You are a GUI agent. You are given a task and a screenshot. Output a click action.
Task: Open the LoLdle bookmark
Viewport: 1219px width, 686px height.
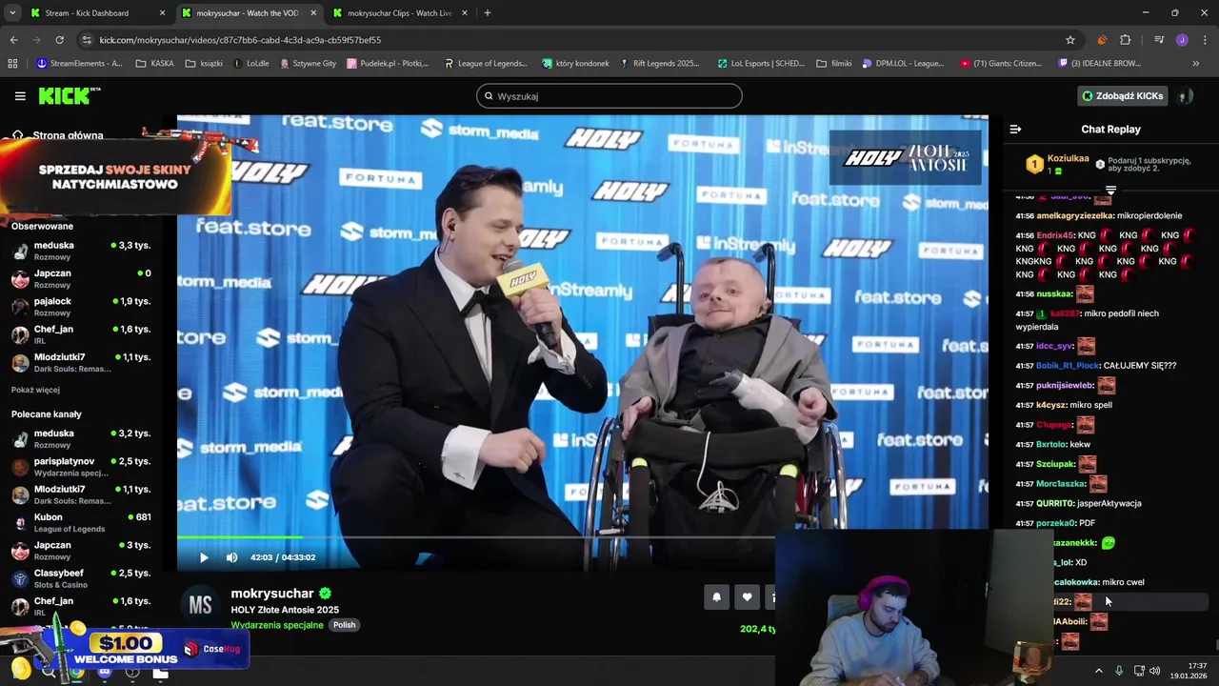(x=251, y=64)
